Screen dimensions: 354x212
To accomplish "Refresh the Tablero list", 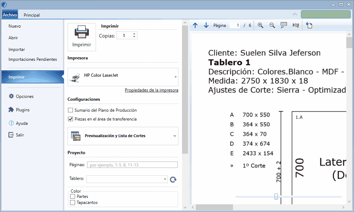I will click(x=173, y=179).
